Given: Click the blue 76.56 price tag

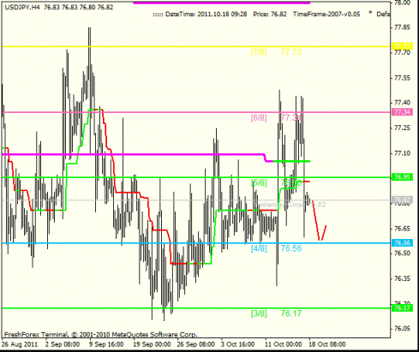Looking at the screenshot, I should tap(403, 243).
